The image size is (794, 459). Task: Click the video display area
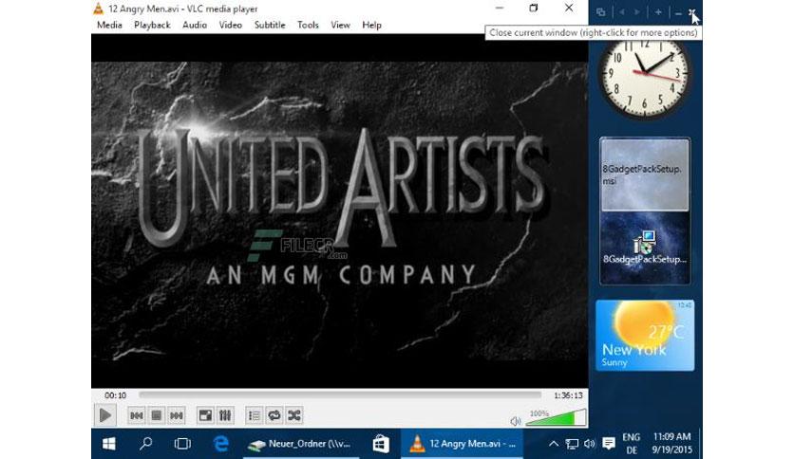coord(339,211)
